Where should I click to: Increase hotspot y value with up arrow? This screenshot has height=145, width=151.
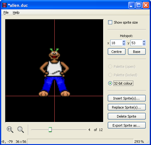click(x=144, y=41)
